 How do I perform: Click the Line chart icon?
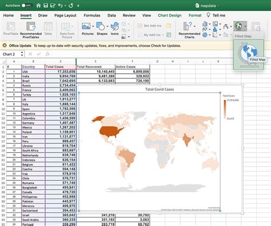click(205, 29)
